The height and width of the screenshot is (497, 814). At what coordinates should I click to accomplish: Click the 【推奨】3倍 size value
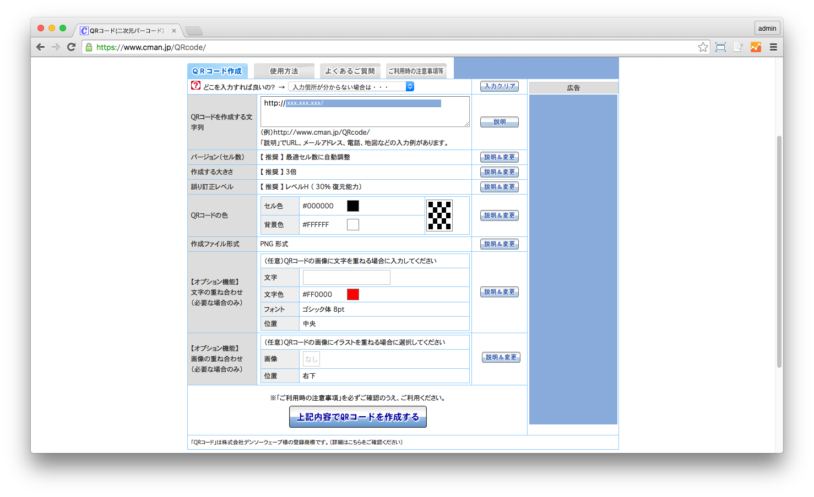(278, 172)
